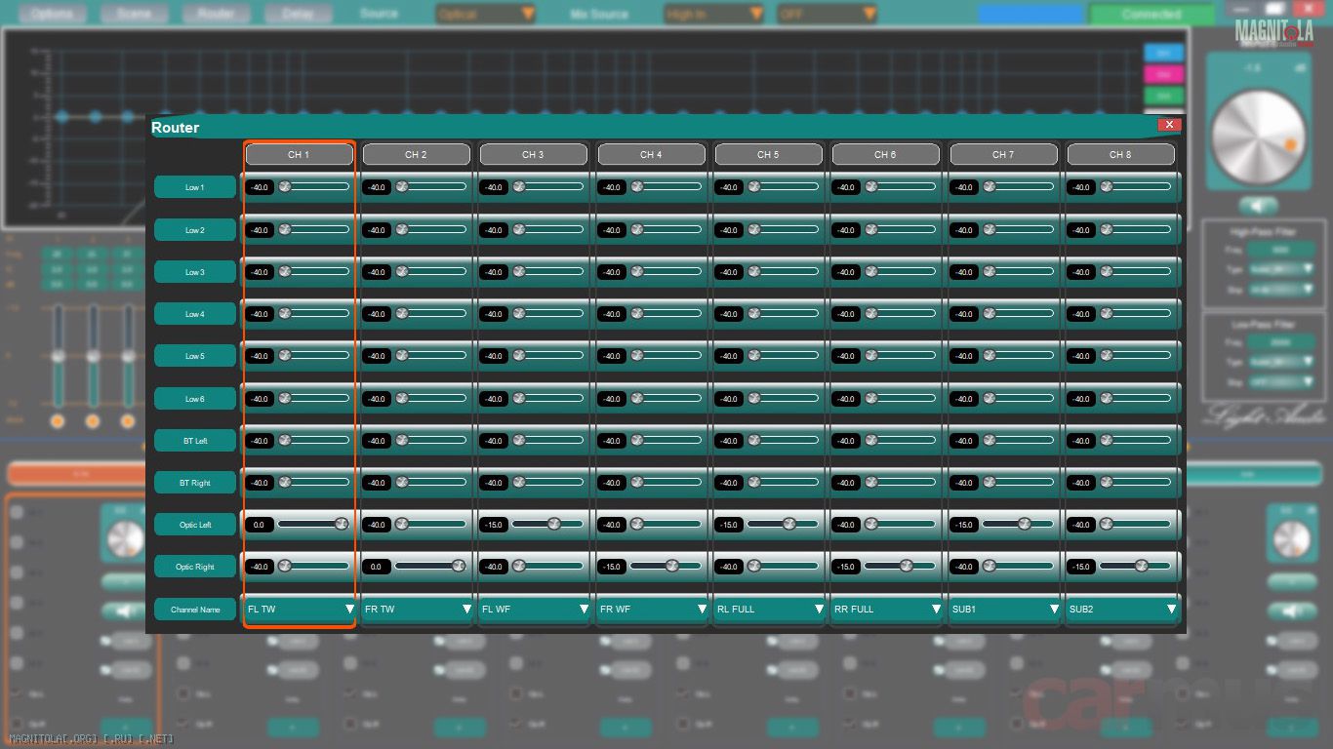Open the RR FULL channel name dropdown
Image resolution: width=1333 pixels, height=749 pixels.
[x=886, y=610]
